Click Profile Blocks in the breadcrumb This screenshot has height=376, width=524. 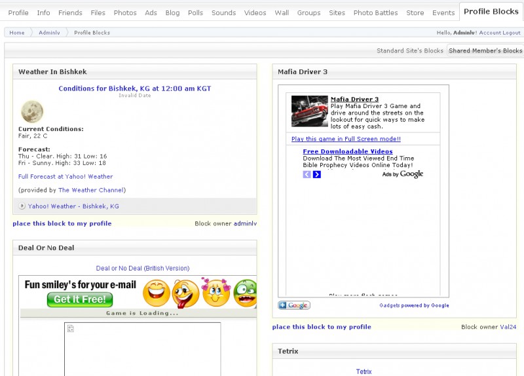(92, 32)
